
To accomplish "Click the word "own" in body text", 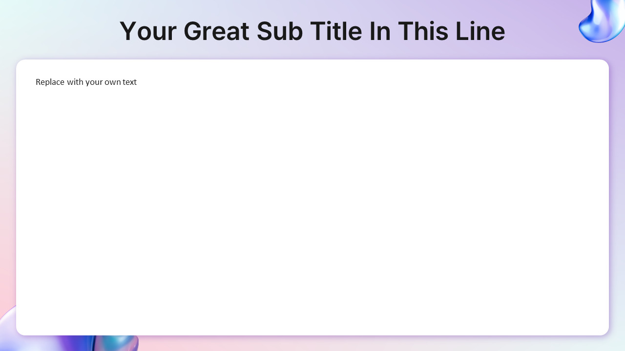I will coord(112,82).
